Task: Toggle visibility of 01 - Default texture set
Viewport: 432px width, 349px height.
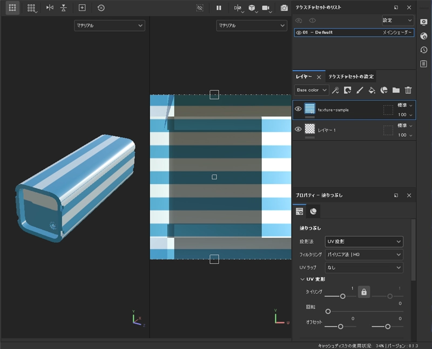Action: pos(299,32)
